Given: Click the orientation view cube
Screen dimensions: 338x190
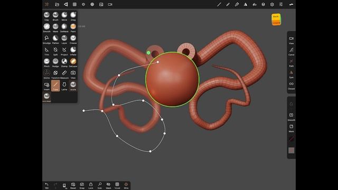Looking at the screenshot, I should [x=276, y=20].
